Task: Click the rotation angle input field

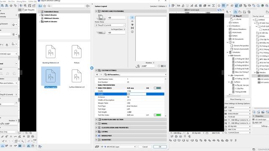Action: pos(148,66)
